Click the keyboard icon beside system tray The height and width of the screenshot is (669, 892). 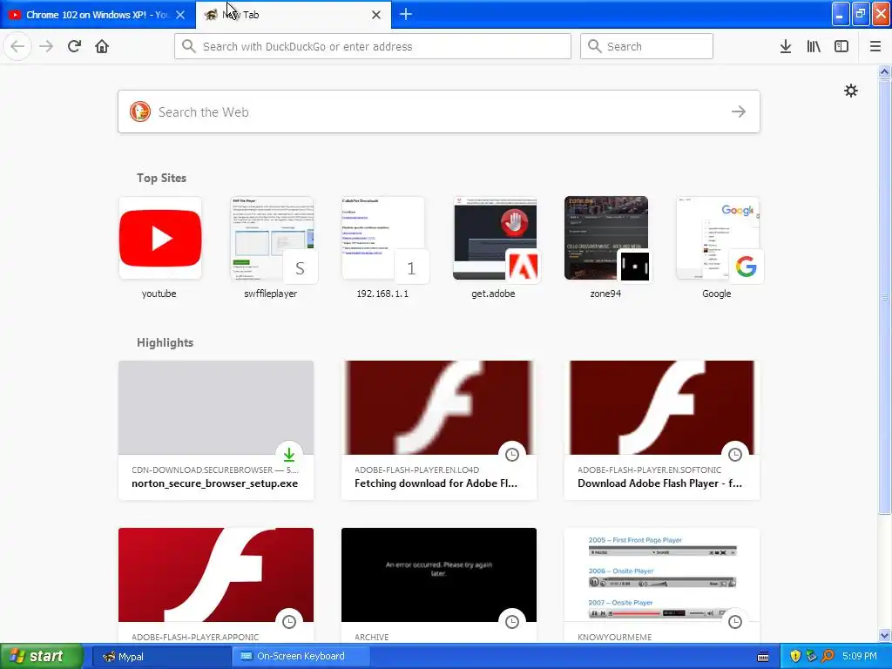point(763,657)
